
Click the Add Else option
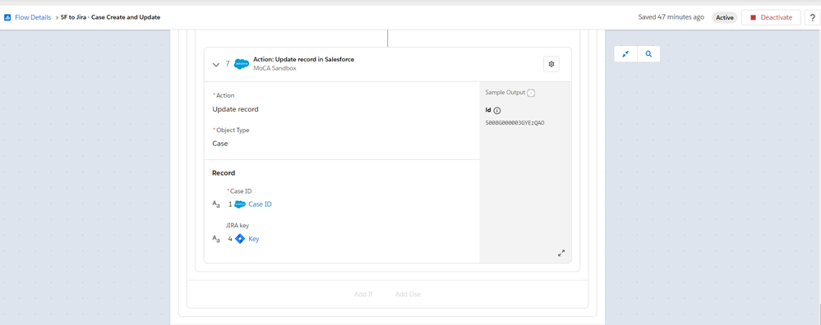[x=408, y=294]
